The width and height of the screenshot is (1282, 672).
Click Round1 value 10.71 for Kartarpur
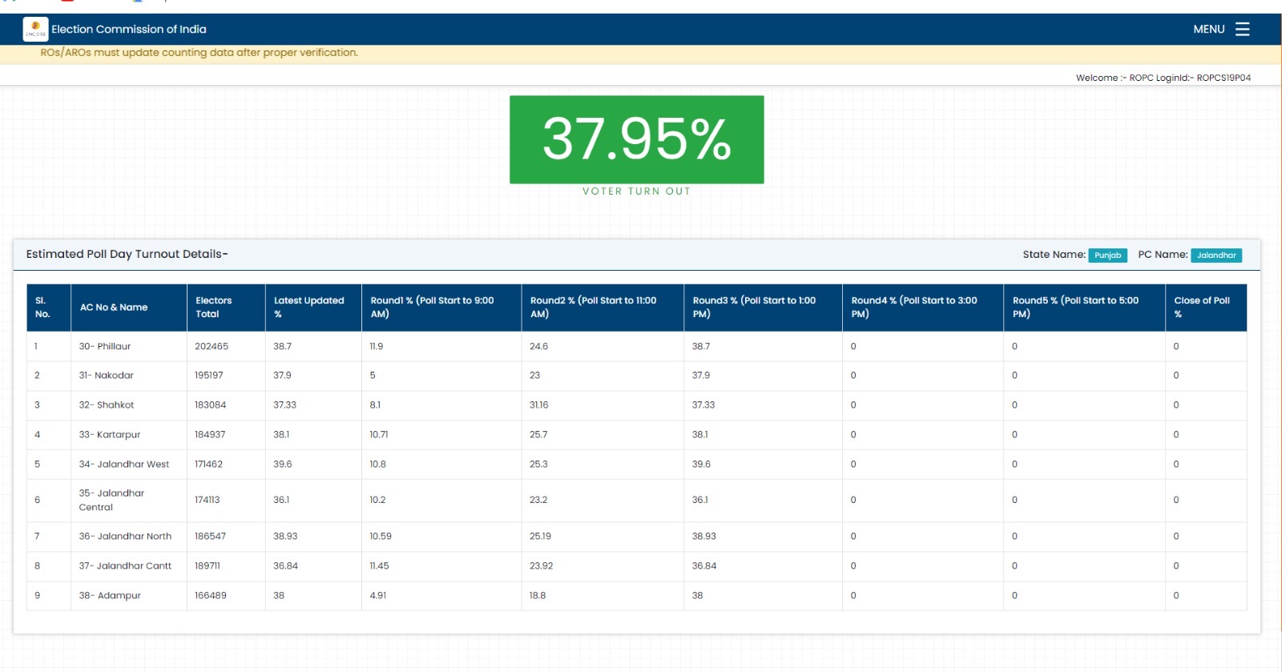(x=378, y=434)
